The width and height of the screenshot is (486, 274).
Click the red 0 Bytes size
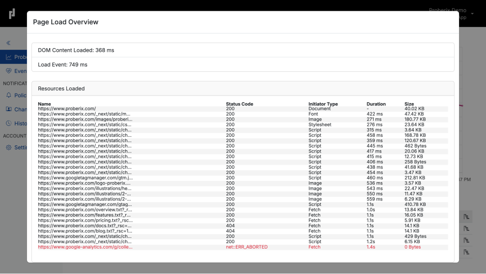[x=413, y=247]
